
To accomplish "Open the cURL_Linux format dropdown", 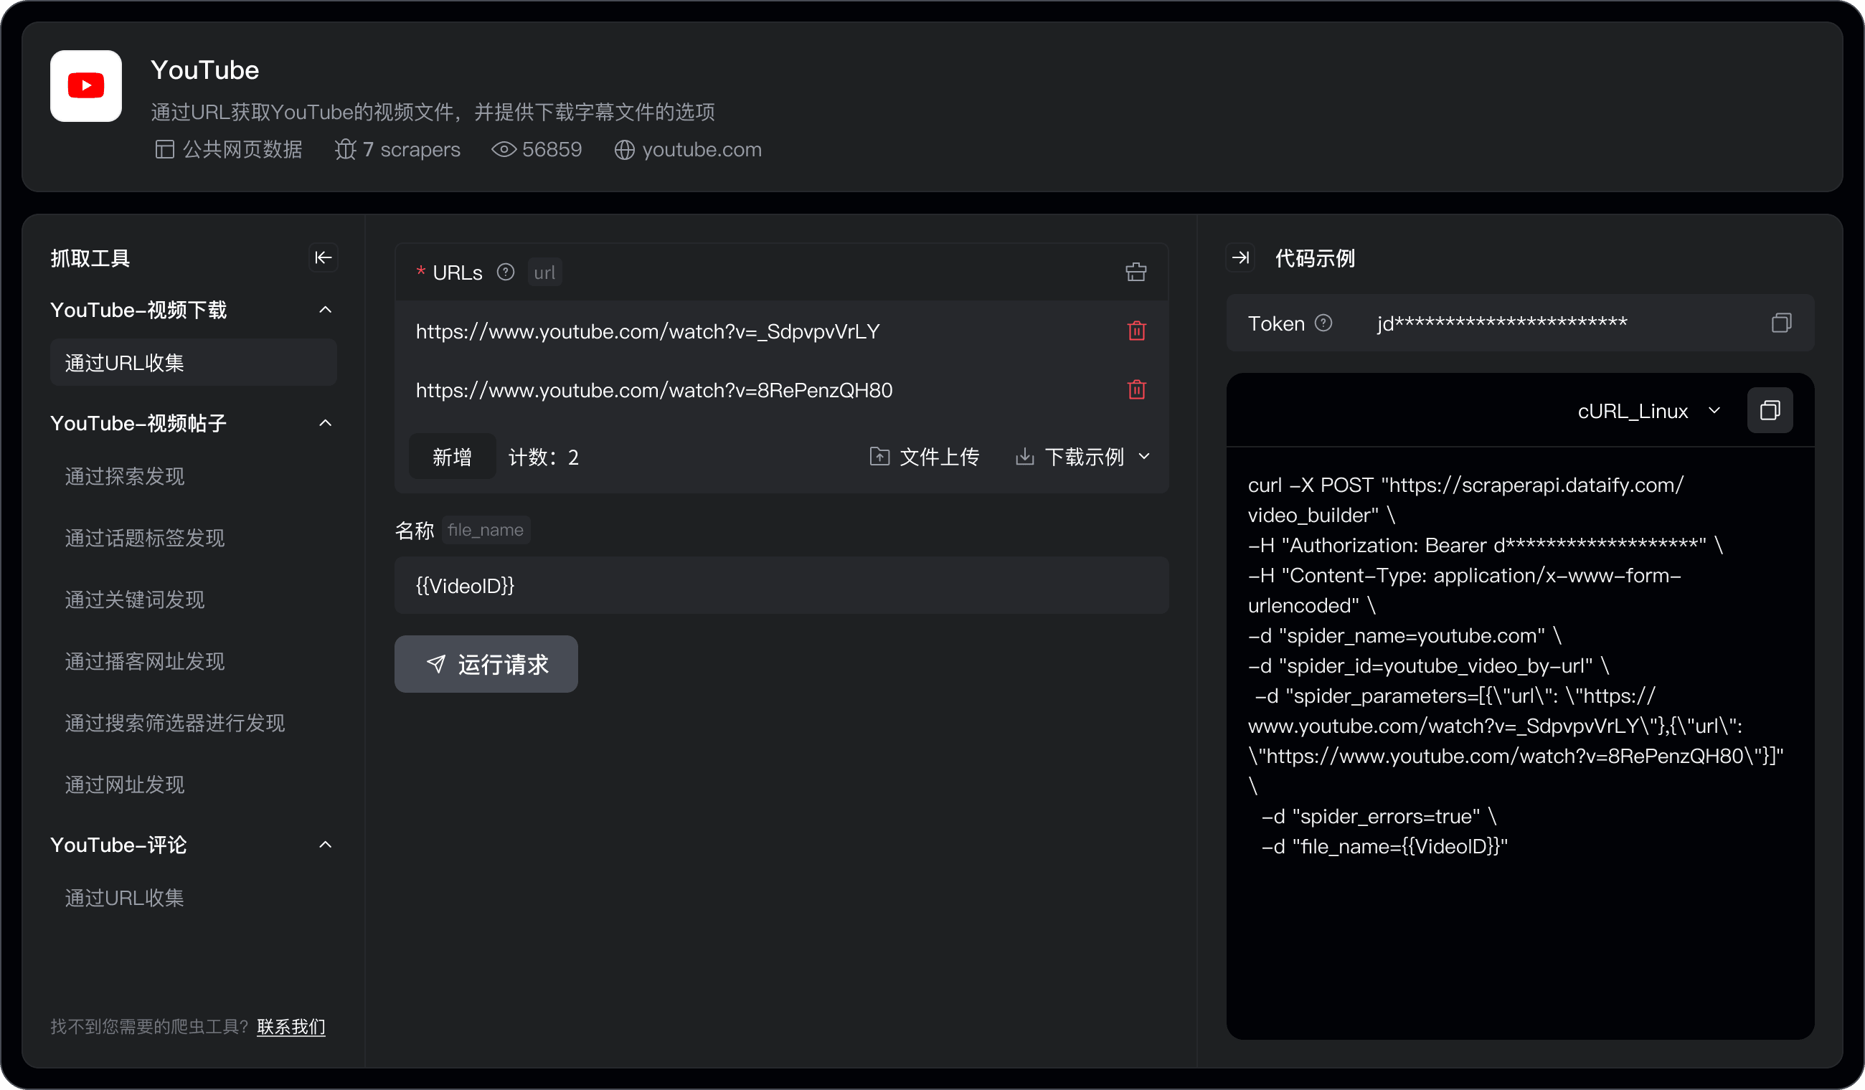I will coord(1650,411).
